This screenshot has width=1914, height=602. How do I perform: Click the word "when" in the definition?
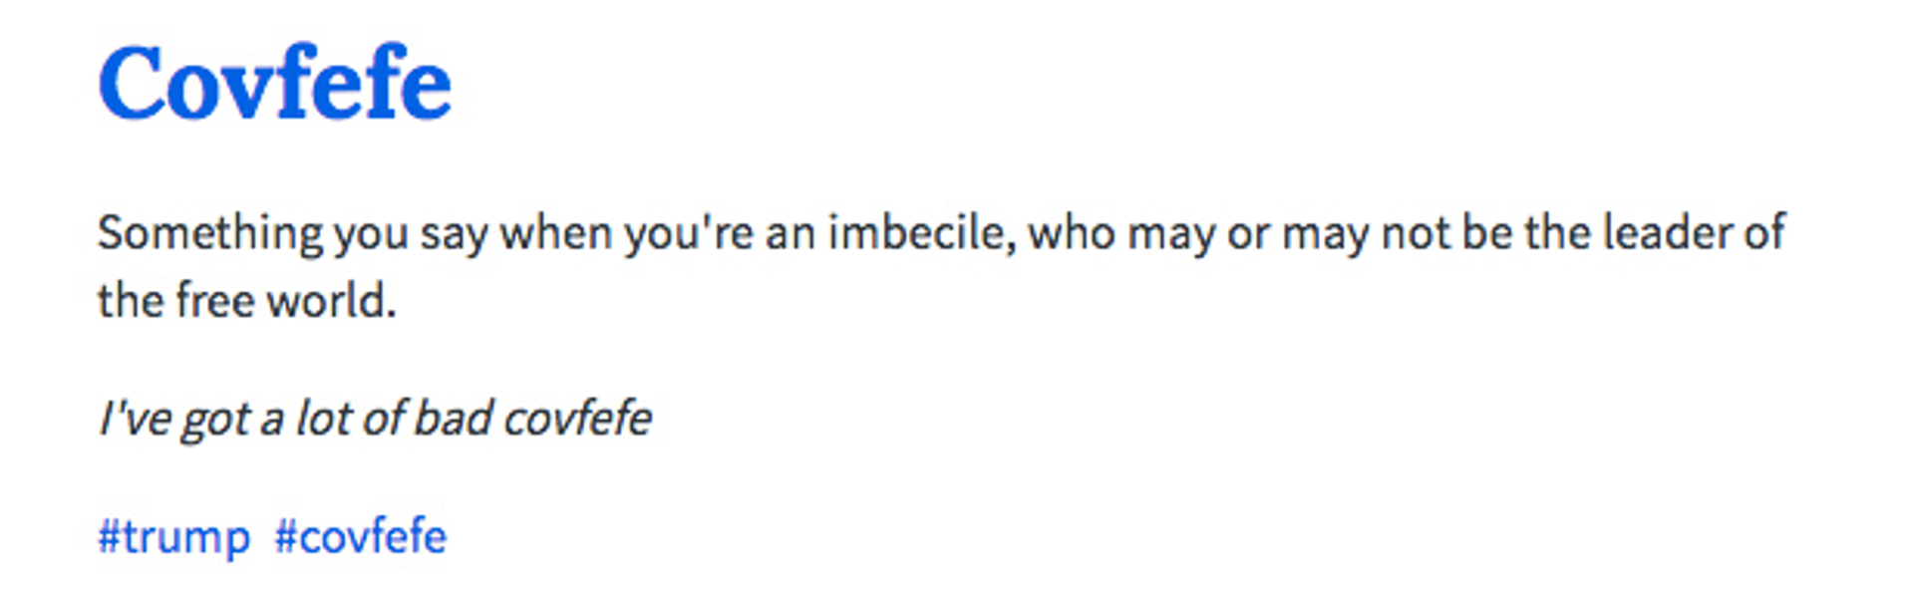[555, 233]
